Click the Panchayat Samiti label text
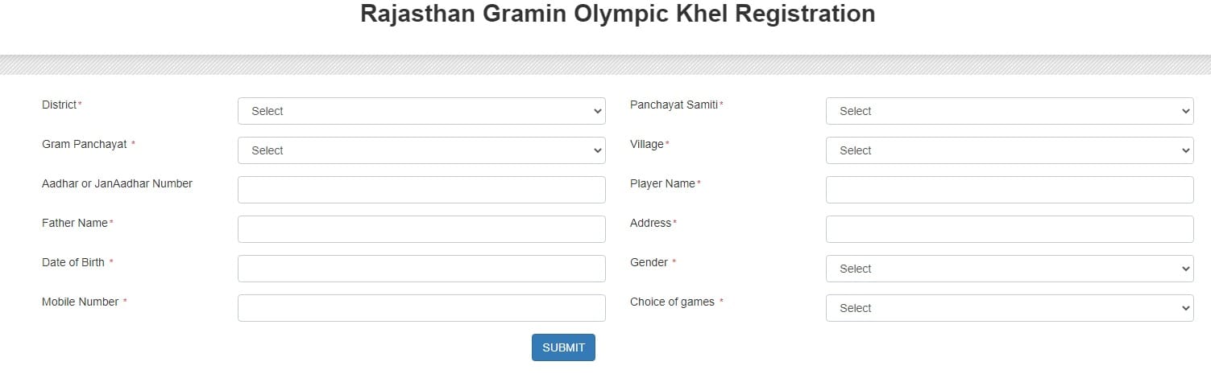Viewport: 1211px width, 378px height. click(x=674, y=105)
